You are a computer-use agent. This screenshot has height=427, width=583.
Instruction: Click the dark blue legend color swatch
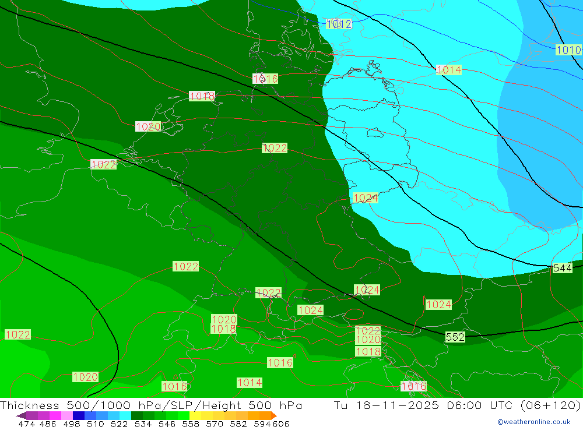point(79,415)
